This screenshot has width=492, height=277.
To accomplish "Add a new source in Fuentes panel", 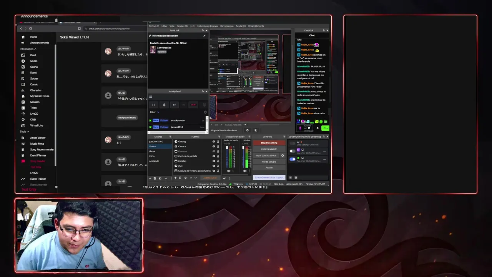I will tap(175, 178).
